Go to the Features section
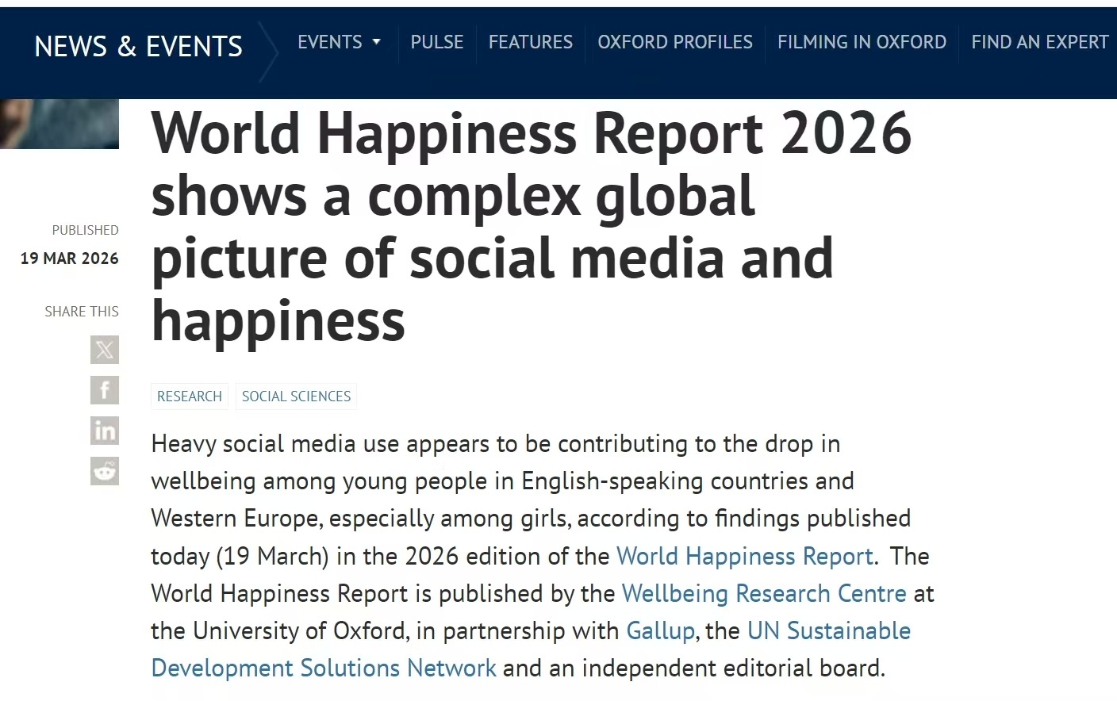This screenshot has height=701, width=1117. pyautogui.click(x=531, y=42)
